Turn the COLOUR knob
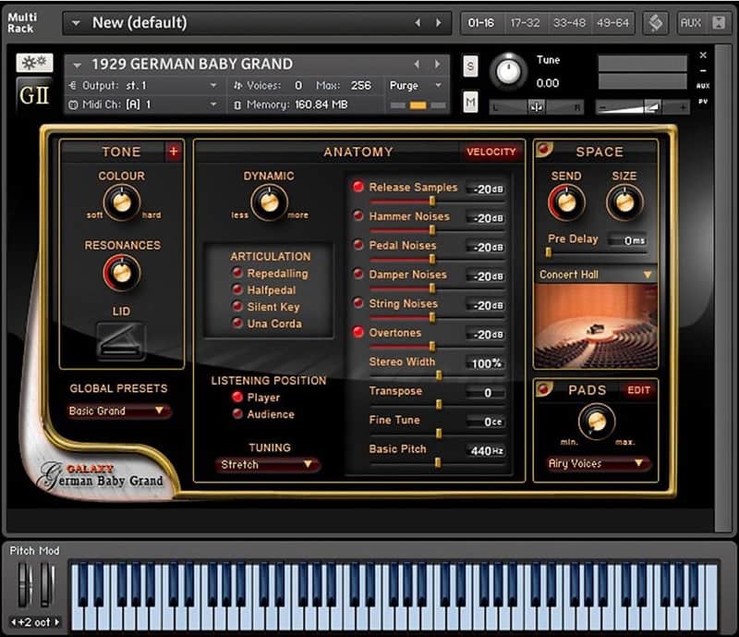Viewport: 739px width, 637px height. click(122, 202)
